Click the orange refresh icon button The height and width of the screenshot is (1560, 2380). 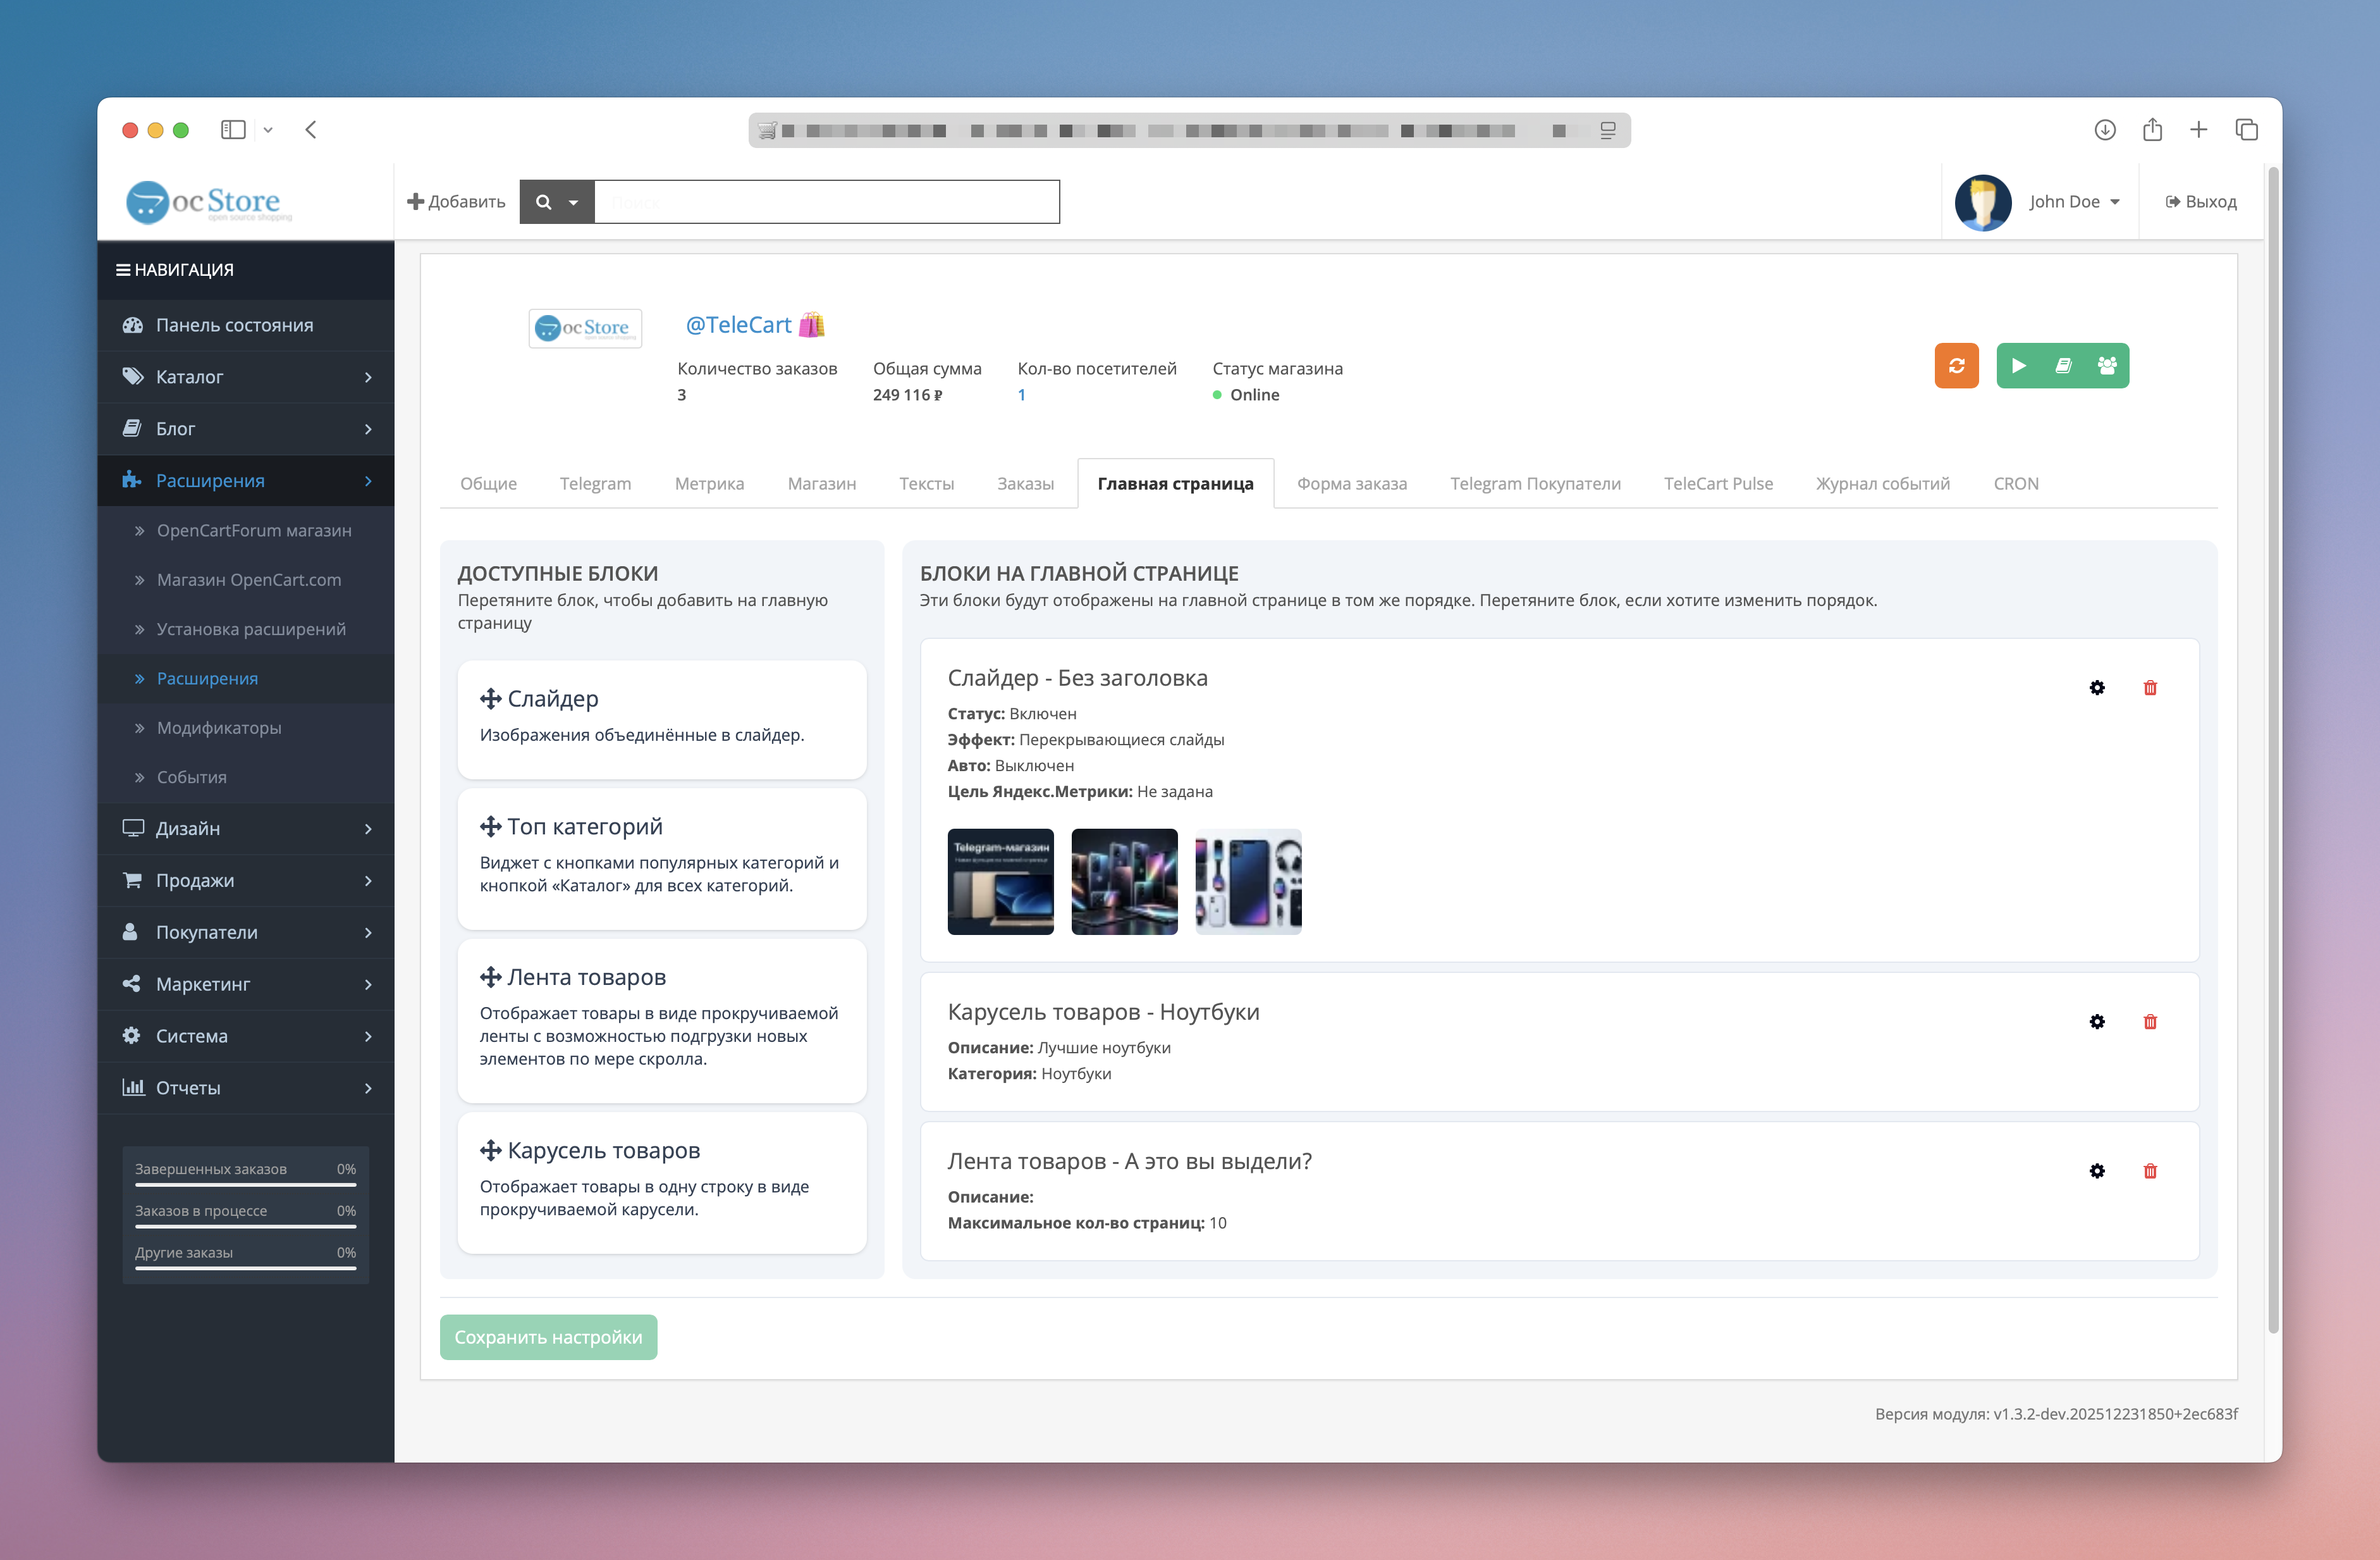(1956, 365)
